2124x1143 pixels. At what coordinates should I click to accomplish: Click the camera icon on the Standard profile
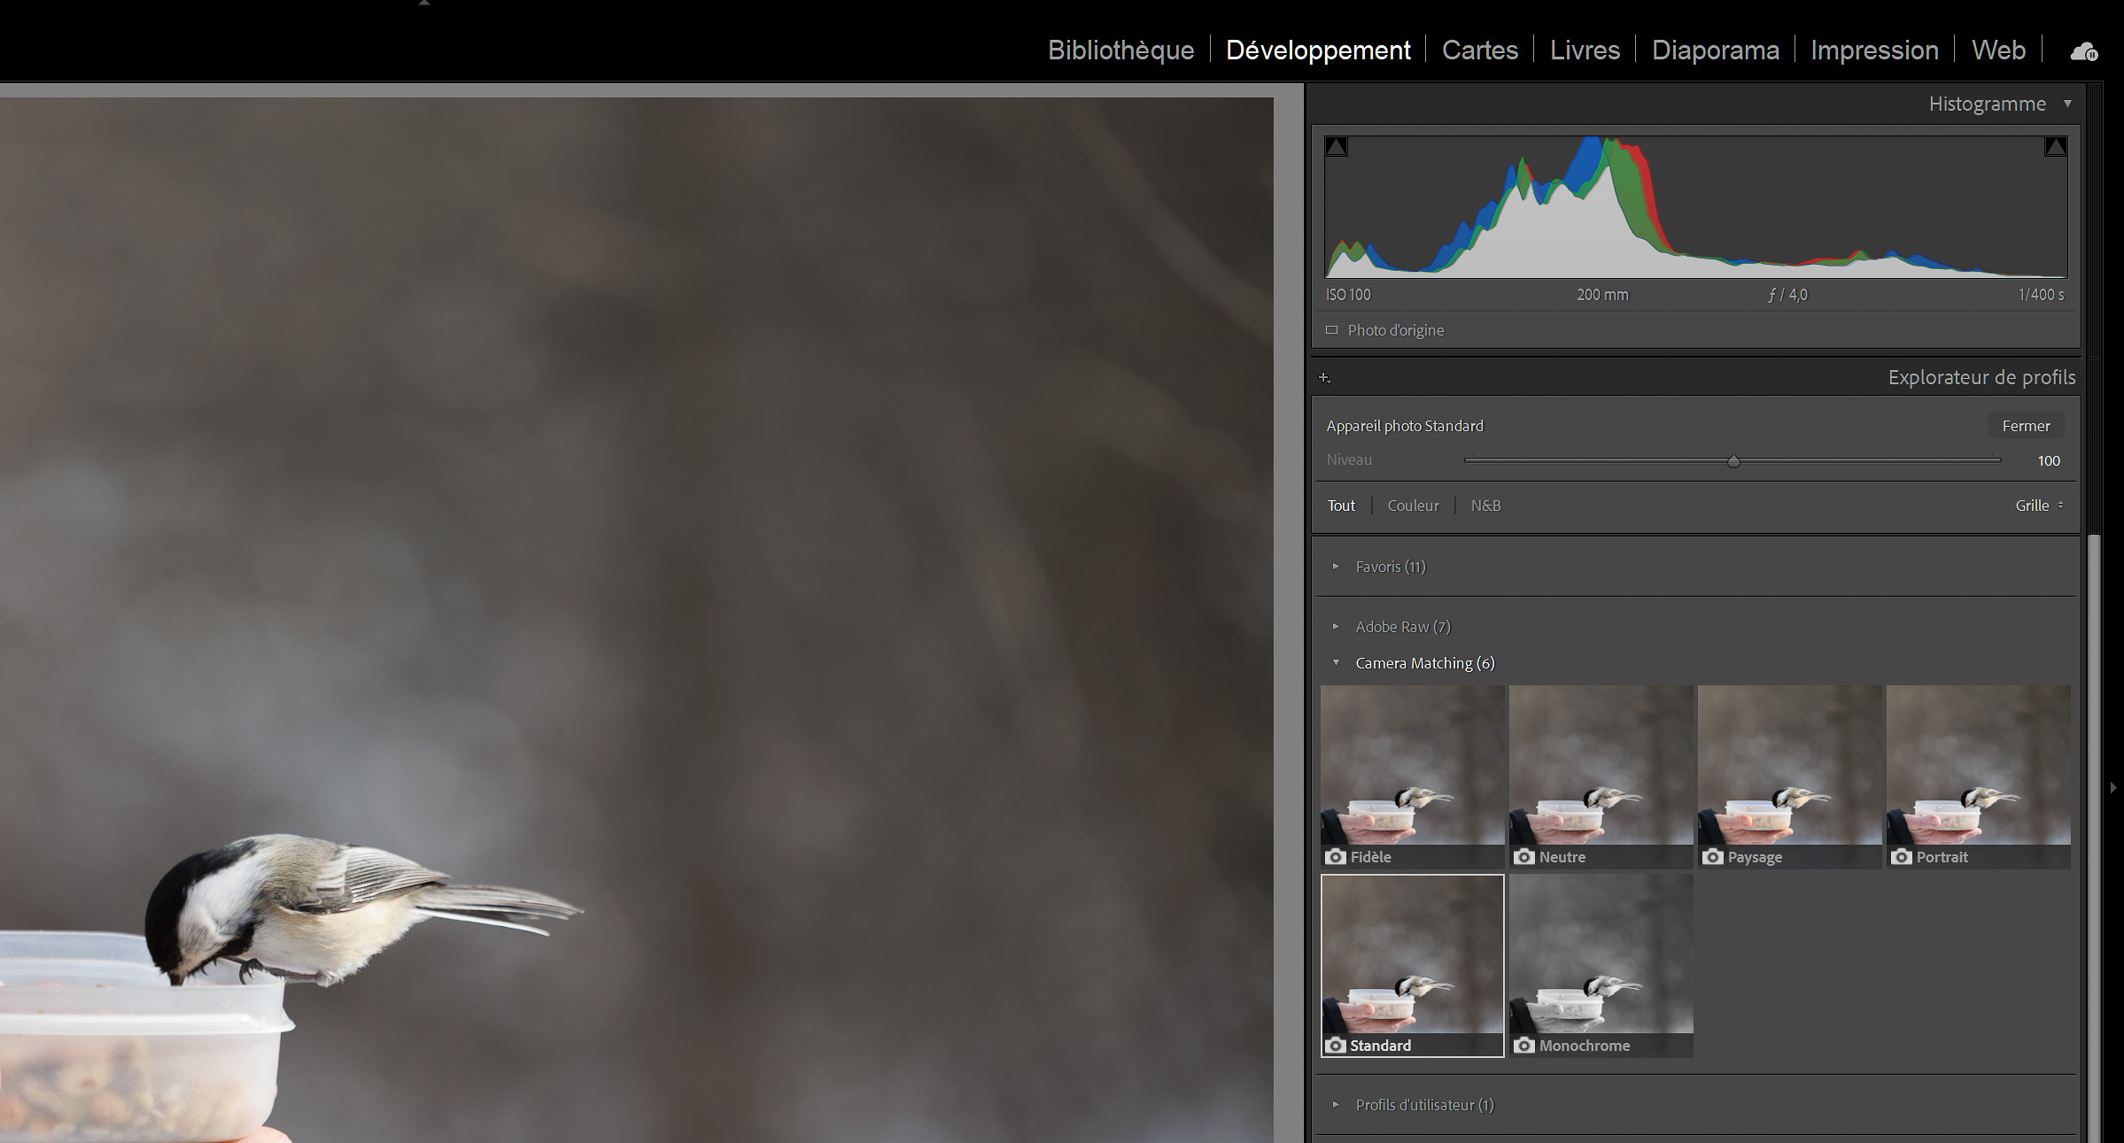coord(1335,1046)
